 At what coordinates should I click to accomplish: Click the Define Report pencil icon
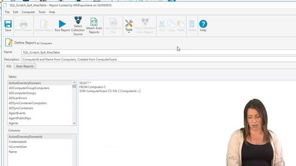[9, 42]
